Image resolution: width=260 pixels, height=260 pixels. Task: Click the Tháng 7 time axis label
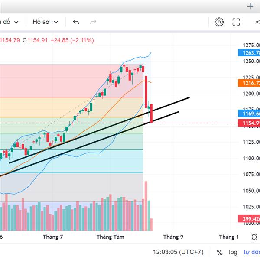[53, 237]
